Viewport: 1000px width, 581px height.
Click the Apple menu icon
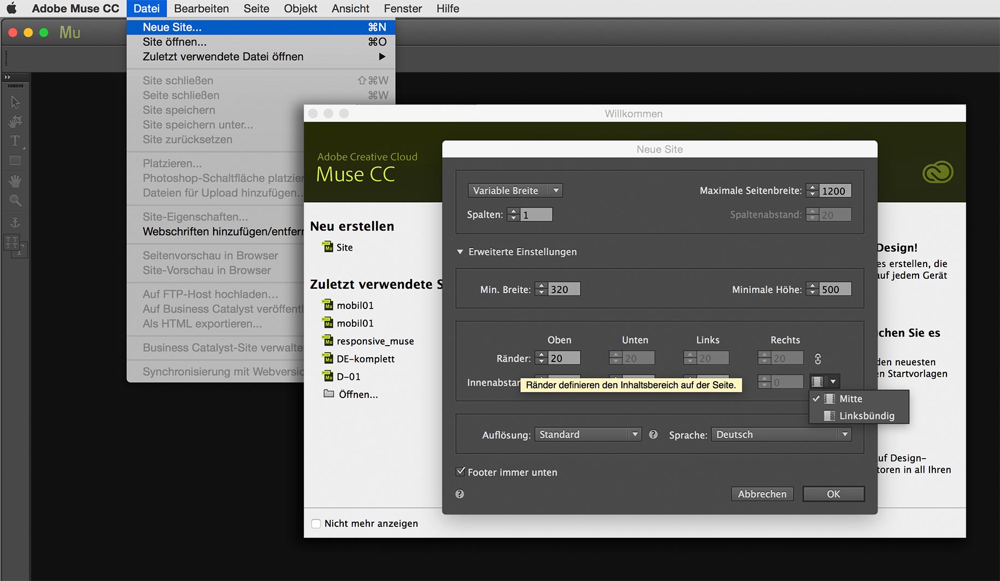[x=11, y=8]
